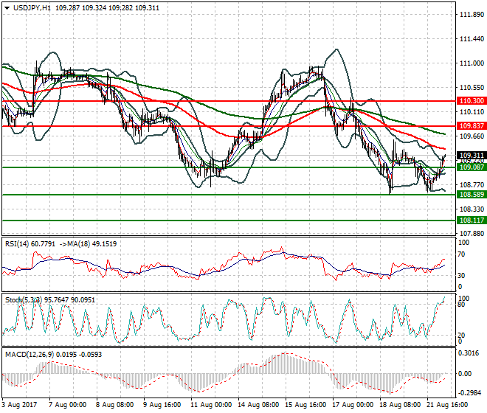Select the 108.770 price scale value
The width and height of the screenshot is (487, 413).
tap(472, 185)
